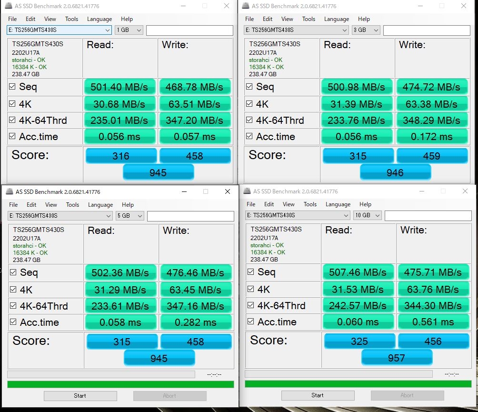
Task: Click the green progress bar in the 10 GB window
Action: click(x=358, y=383)
